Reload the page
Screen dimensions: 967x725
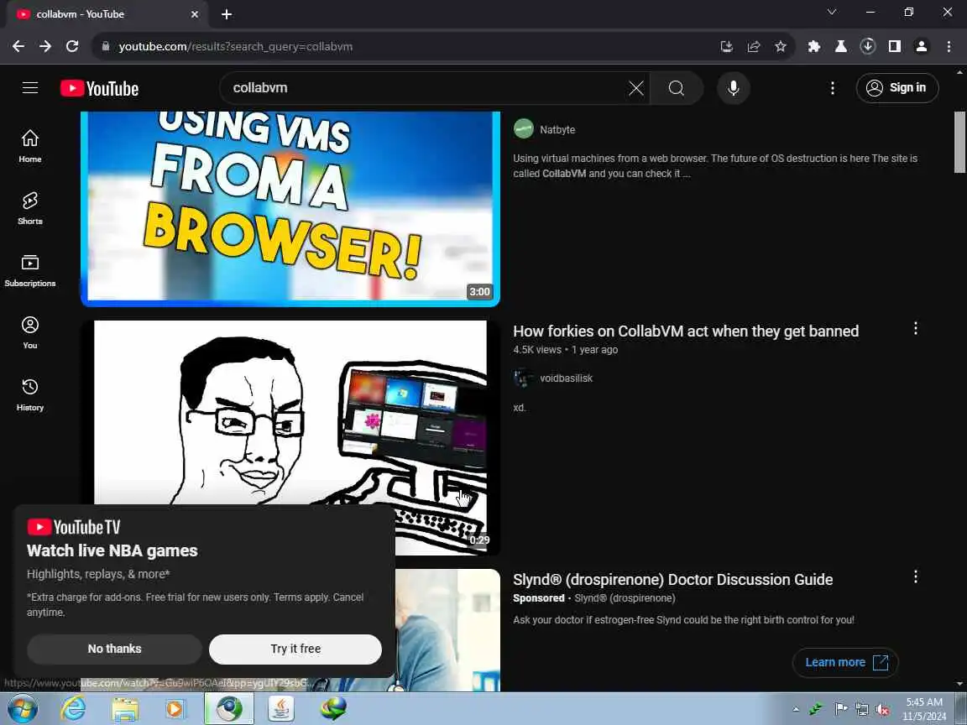[x=72, y=46]
